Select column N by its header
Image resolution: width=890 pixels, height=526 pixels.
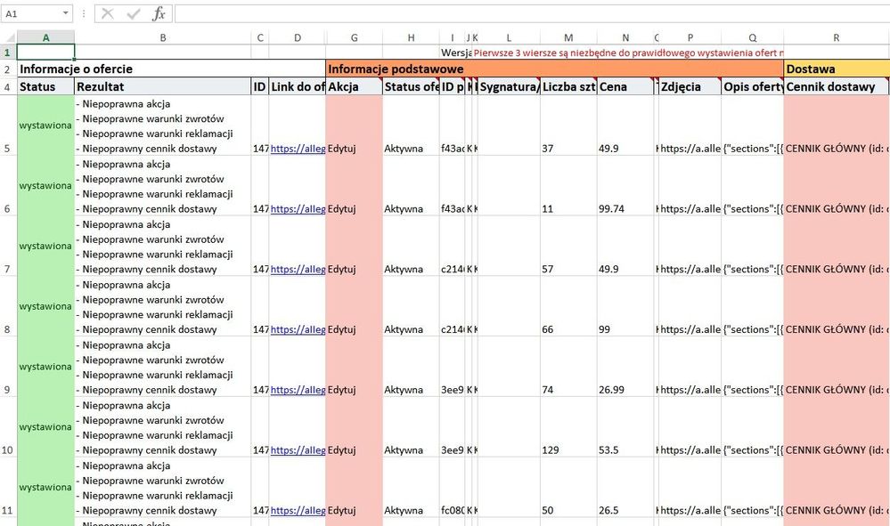point(625,38)
